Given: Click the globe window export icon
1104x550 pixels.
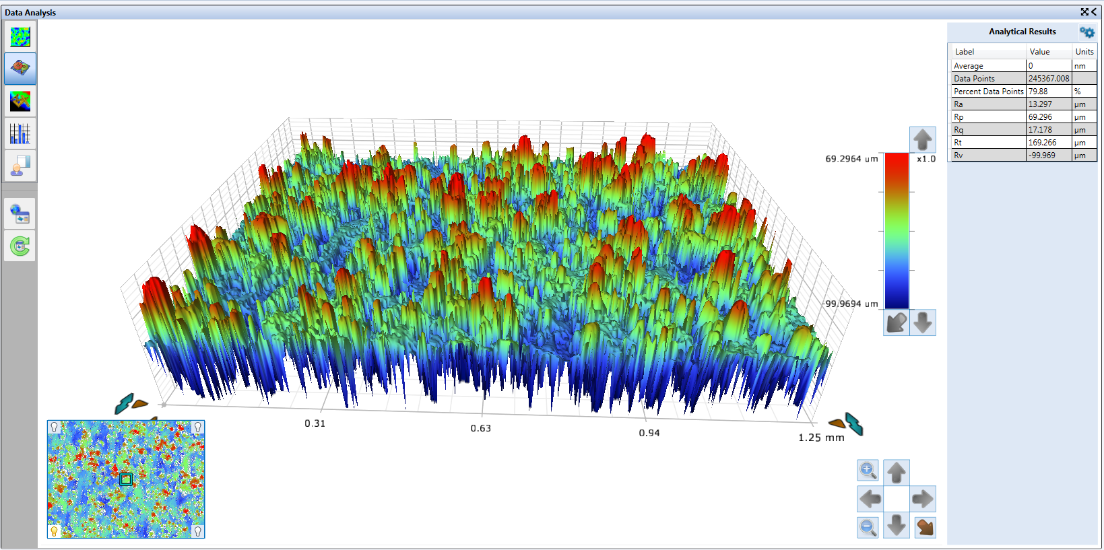Looking at the screenshot, I should (x=20, y=214).
